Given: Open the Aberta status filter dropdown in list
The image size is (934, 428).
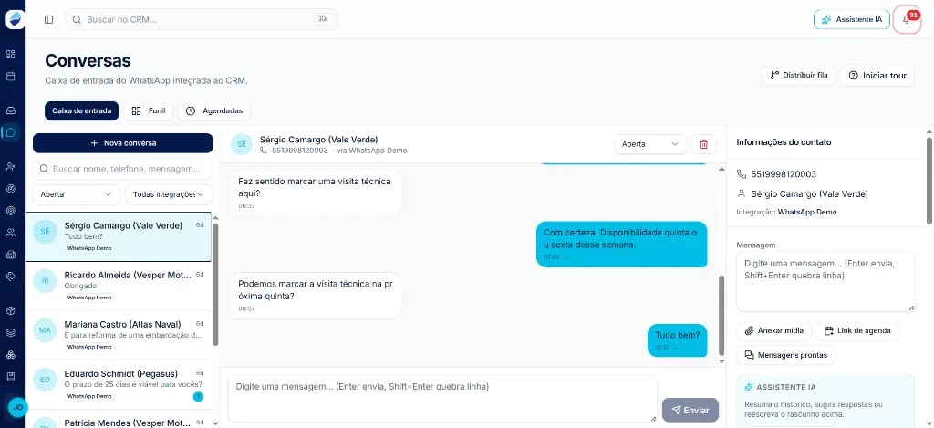Looking at the screenshot, I should 77,194.
